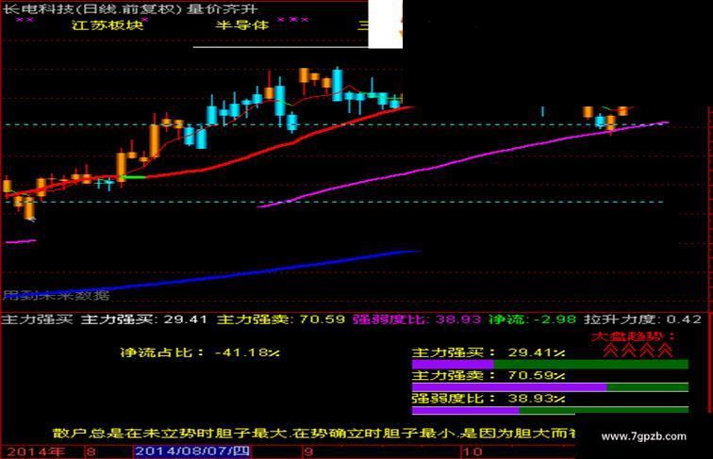The height and width of the screenshot is (459, 713).
Task: Click the month 10 marker on timeline
Action: (x=473, y=452)
